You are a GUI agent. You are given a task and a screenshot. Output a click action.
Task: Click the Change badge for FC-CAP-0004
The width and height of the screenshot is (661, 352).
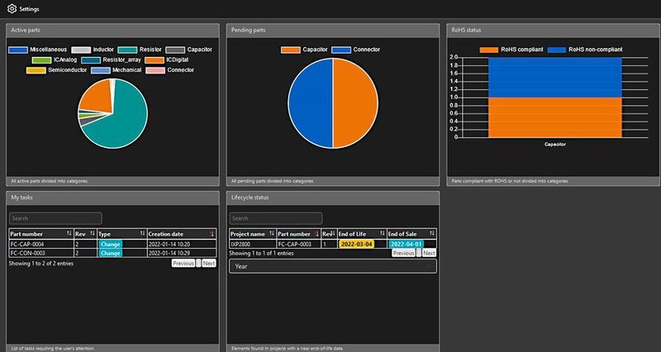(x=111, y=244)
